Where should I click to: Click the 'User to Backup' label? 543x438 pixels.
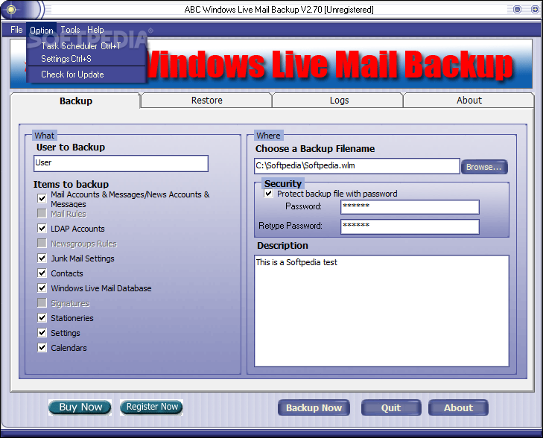click(x=71, y=147)
